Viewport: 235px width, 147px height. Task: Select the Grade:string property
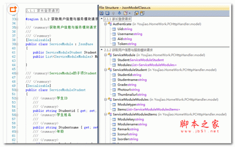pos(127,85)
